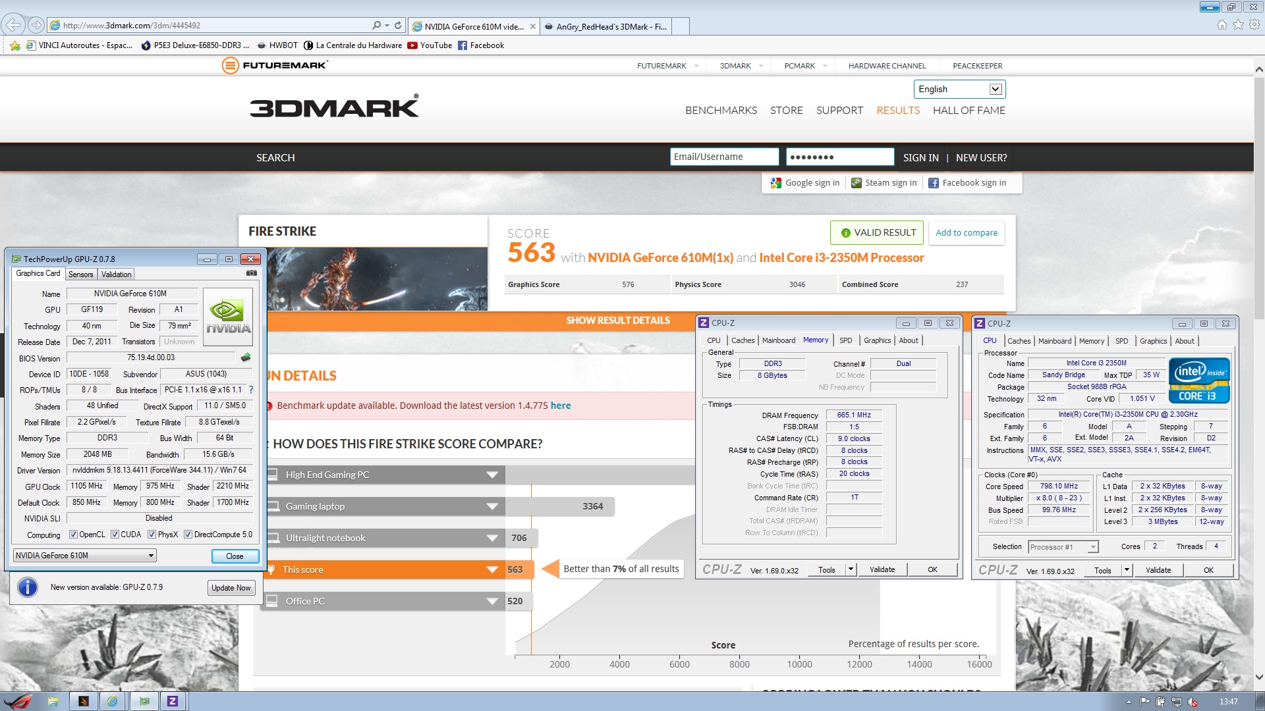Click the Fire Strike thumbnail image
Screen dimensions: 1265x711
click(x=377, y=279)
